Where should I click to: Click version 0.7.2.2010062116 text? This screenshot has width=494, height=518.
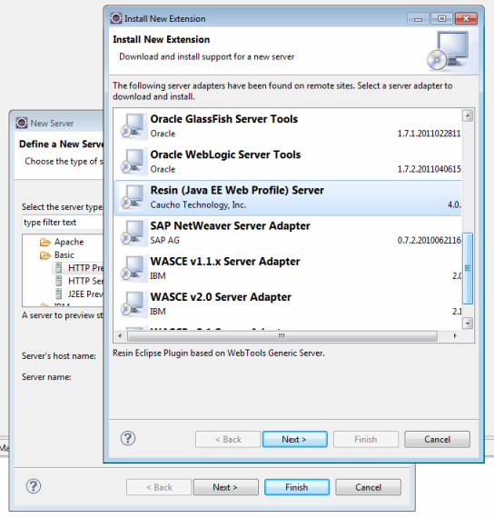pyautogui.click(x=429, y=241)
